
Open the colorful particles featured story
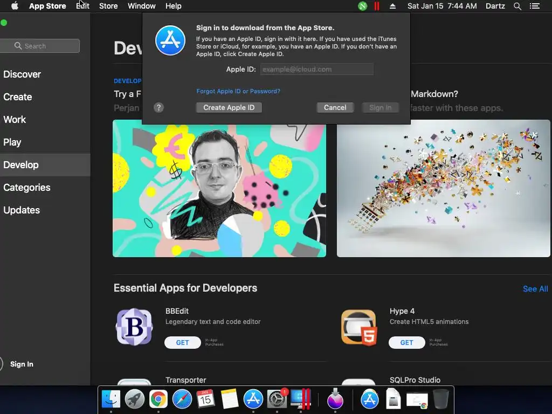(444, 188)
